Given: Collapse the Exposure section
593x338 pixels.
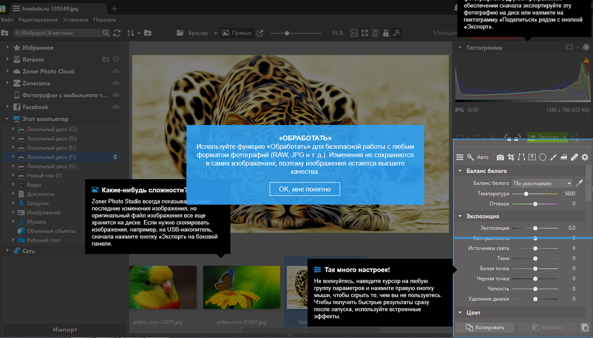Looking at the screenshot, I should [460, 217].
